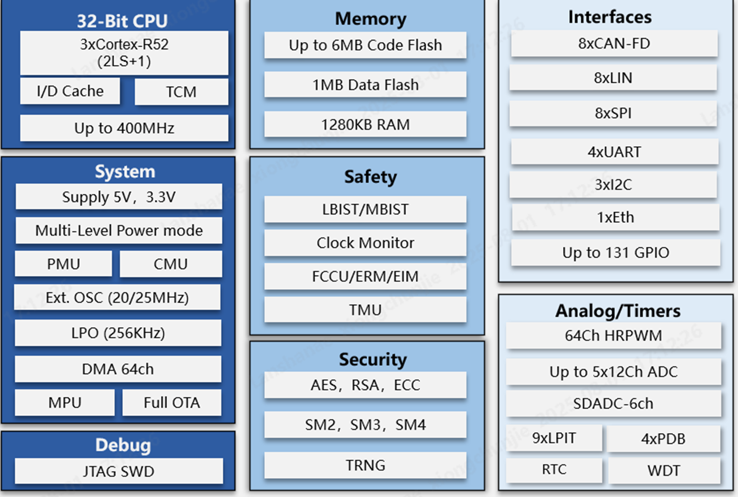Select the Full OTA box
This screenshot has height=497, width=738.
(172, 403)
